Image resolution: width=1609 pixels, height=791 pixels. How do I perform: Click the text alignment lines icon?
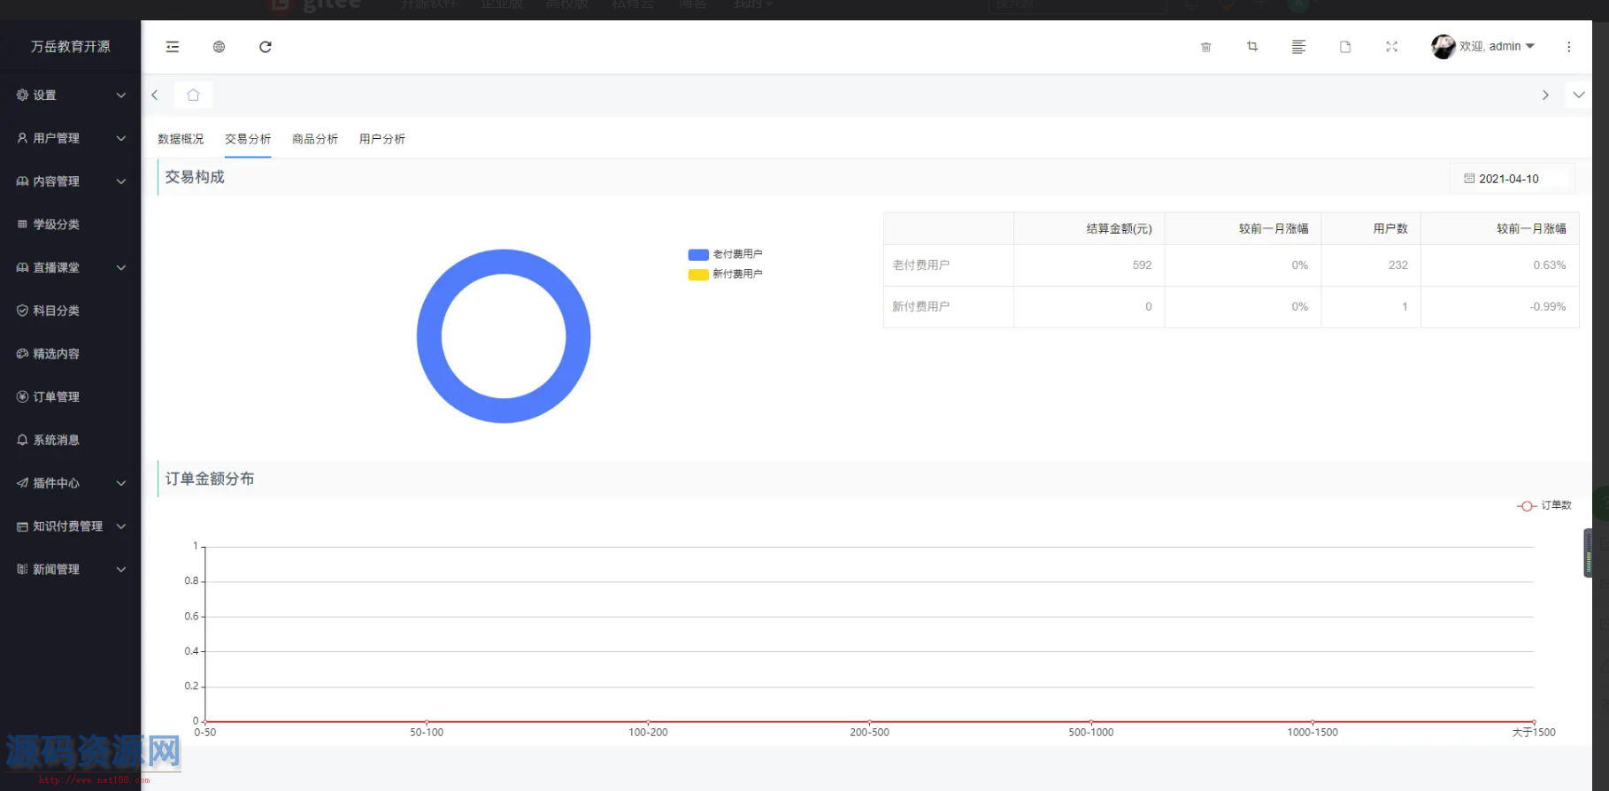pyautogui.click(x=1298, y=47)
